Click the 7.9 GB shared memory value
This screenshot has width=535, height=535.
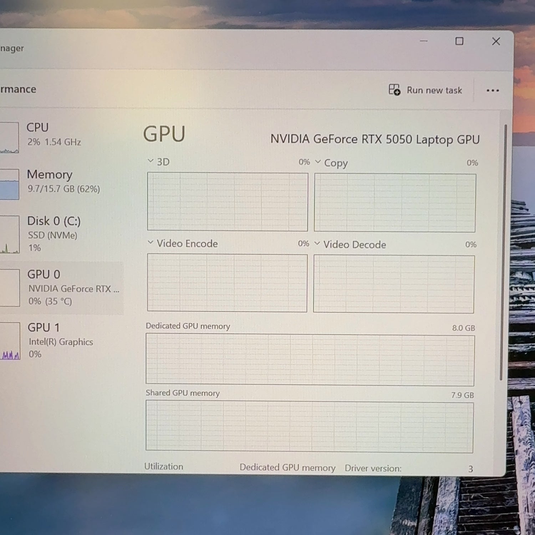[463, 395]
